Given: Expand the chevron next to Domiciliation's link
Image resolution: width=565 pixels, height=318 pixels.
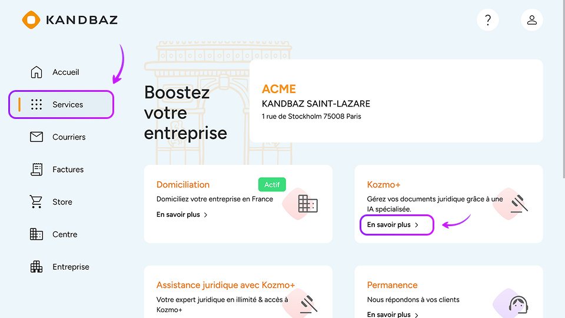Looking at the screenshot, I should [205, 215].
